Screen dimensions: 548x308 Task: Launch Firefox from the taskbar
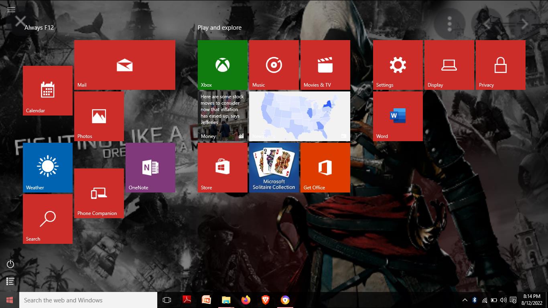[x=246, y=300]
